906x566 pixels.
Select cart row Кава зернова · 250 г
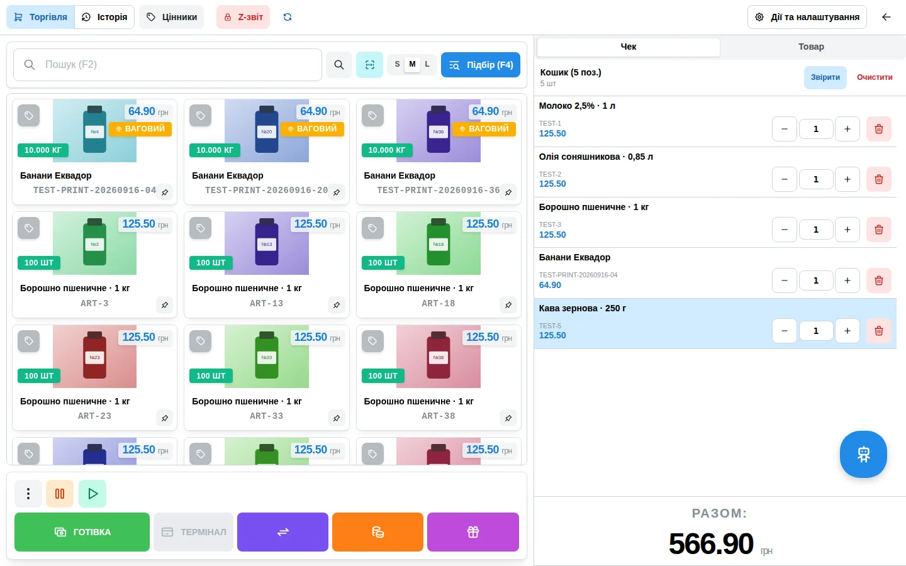click(x=715, y=323)
